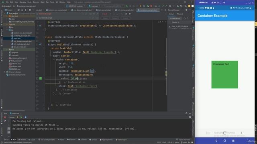Image resolution: width=257 pixels, height=144 pixels.
Task: Open nav_drawer_example.dart in project tree
Action: point(21,41)
